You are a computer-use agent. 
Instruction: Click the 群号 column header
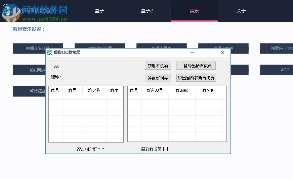(73, 90)
